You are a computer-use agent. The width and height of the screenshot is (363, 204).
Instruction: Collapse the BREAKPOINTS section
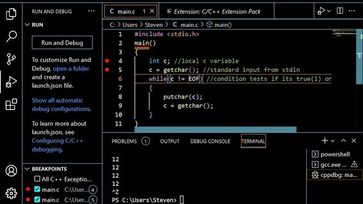(27, 169)
